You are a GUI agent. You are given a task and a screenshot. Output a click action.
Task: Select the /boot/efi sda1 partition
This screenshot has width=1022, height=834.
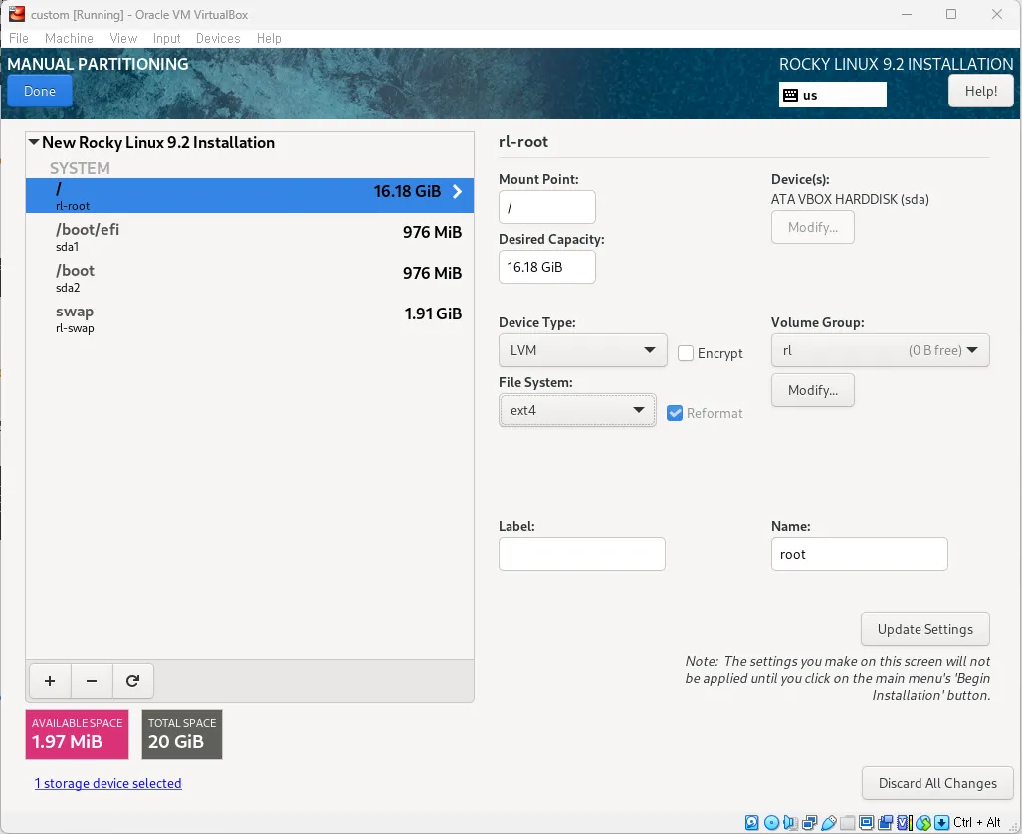coord(250,237)
